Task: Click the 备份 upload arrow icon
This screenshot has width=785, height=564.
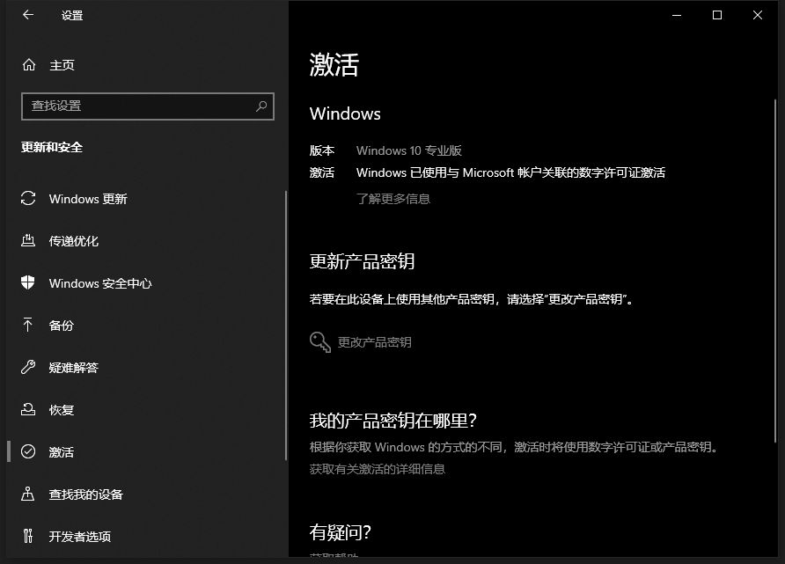Action: 28,325
